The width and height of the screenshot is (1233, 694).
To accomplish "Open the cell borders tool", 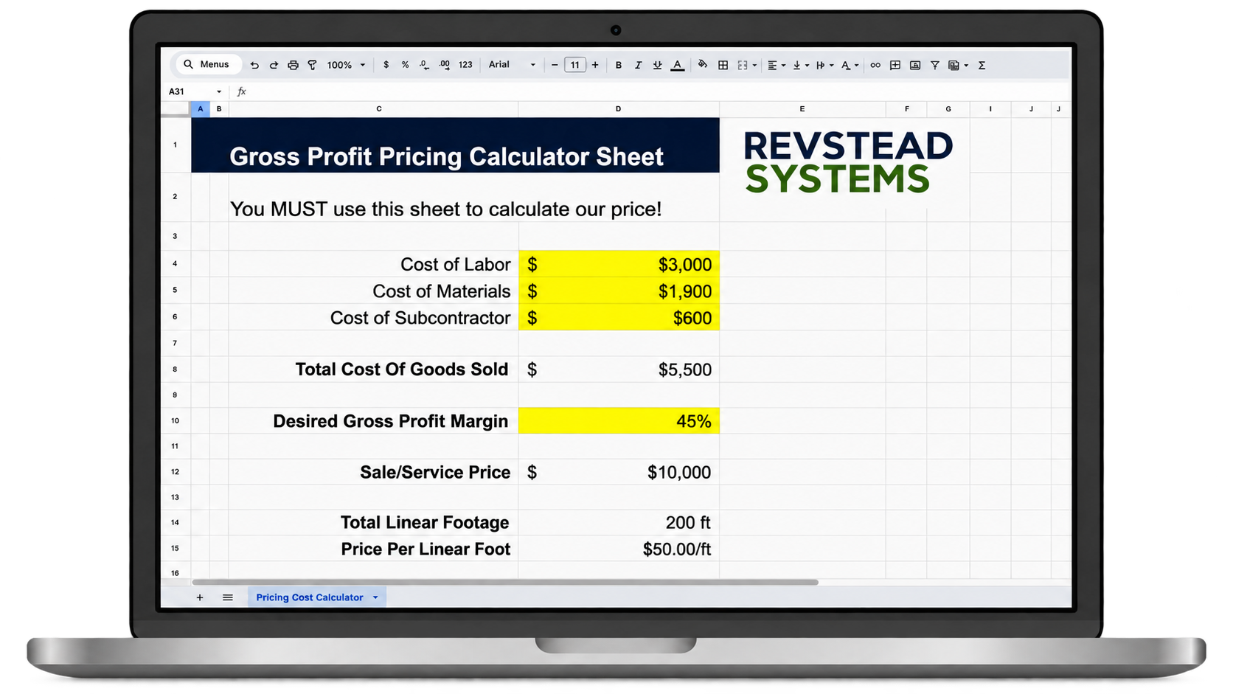I will coord(723,65).
